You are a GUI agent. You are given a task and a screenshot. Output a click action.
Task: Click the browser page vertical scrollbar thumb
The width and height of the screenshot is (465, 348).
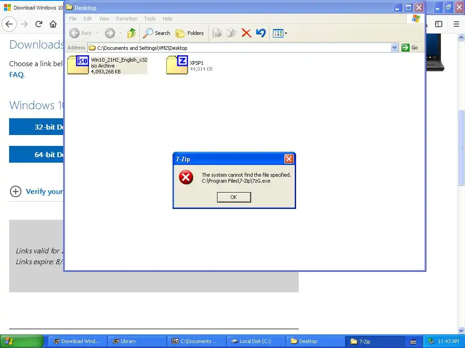(461, 147)
